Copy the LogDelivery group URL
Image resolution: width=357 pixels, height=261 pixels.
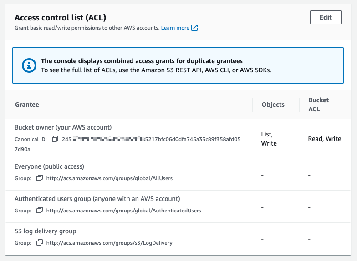[x=40, y=243]
